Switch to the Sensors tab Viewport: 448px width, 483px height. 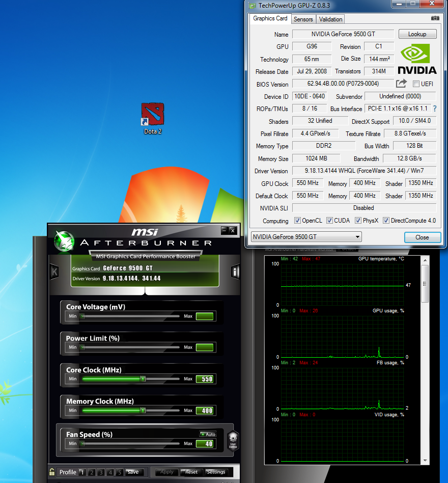point(303,19)
